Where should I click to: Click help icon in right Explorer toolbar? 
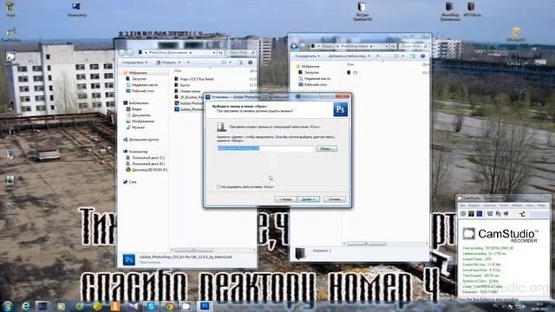click(x=423, y=55)
